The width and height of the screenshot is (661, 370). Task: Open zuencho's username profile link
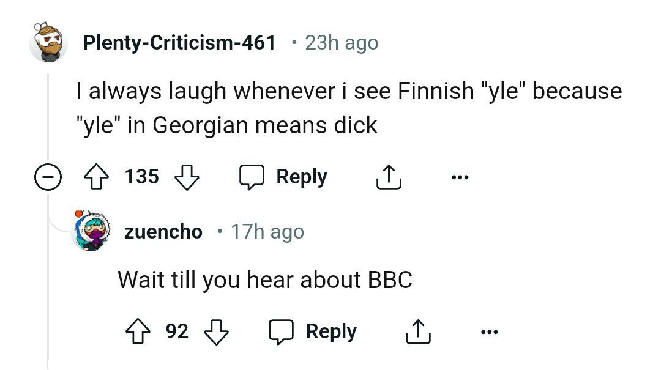point(163,232)
